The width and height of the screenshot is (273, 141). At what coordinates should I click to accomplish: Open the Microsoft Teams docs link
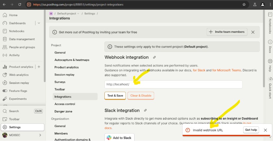coord(226,70)
